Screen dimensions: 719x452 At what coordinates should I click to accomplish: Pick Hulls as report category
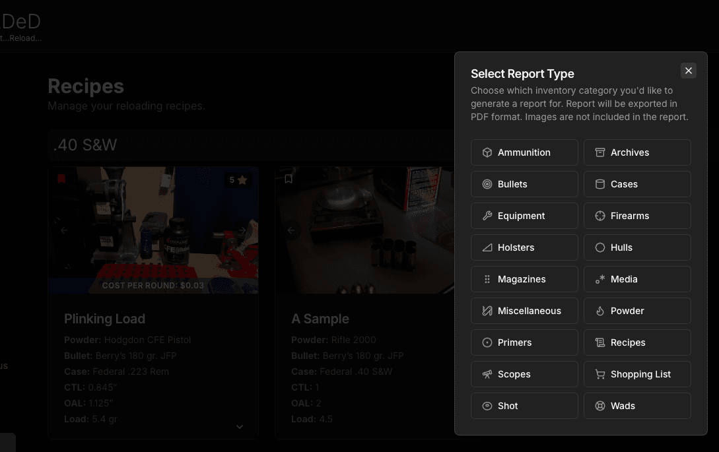(x=637, y=247)
